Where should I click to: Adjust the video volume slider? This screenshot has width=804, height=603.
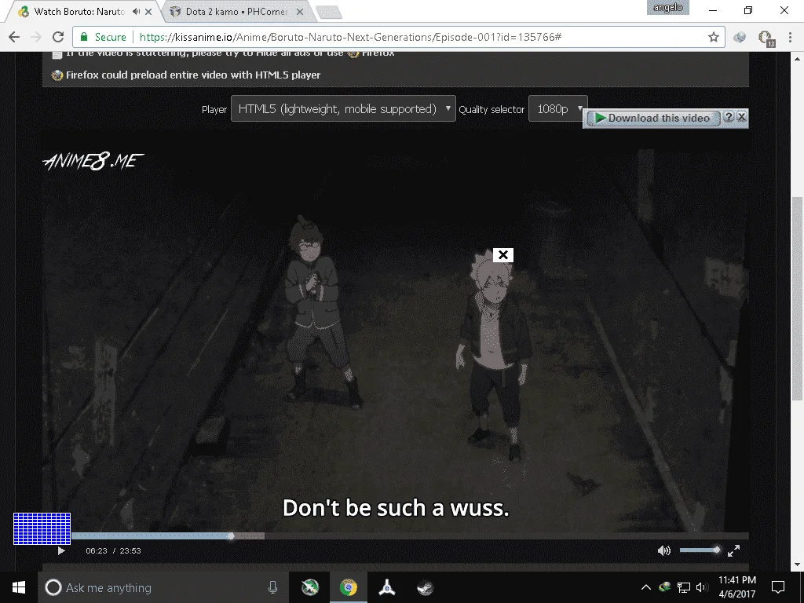coord(700,550)
